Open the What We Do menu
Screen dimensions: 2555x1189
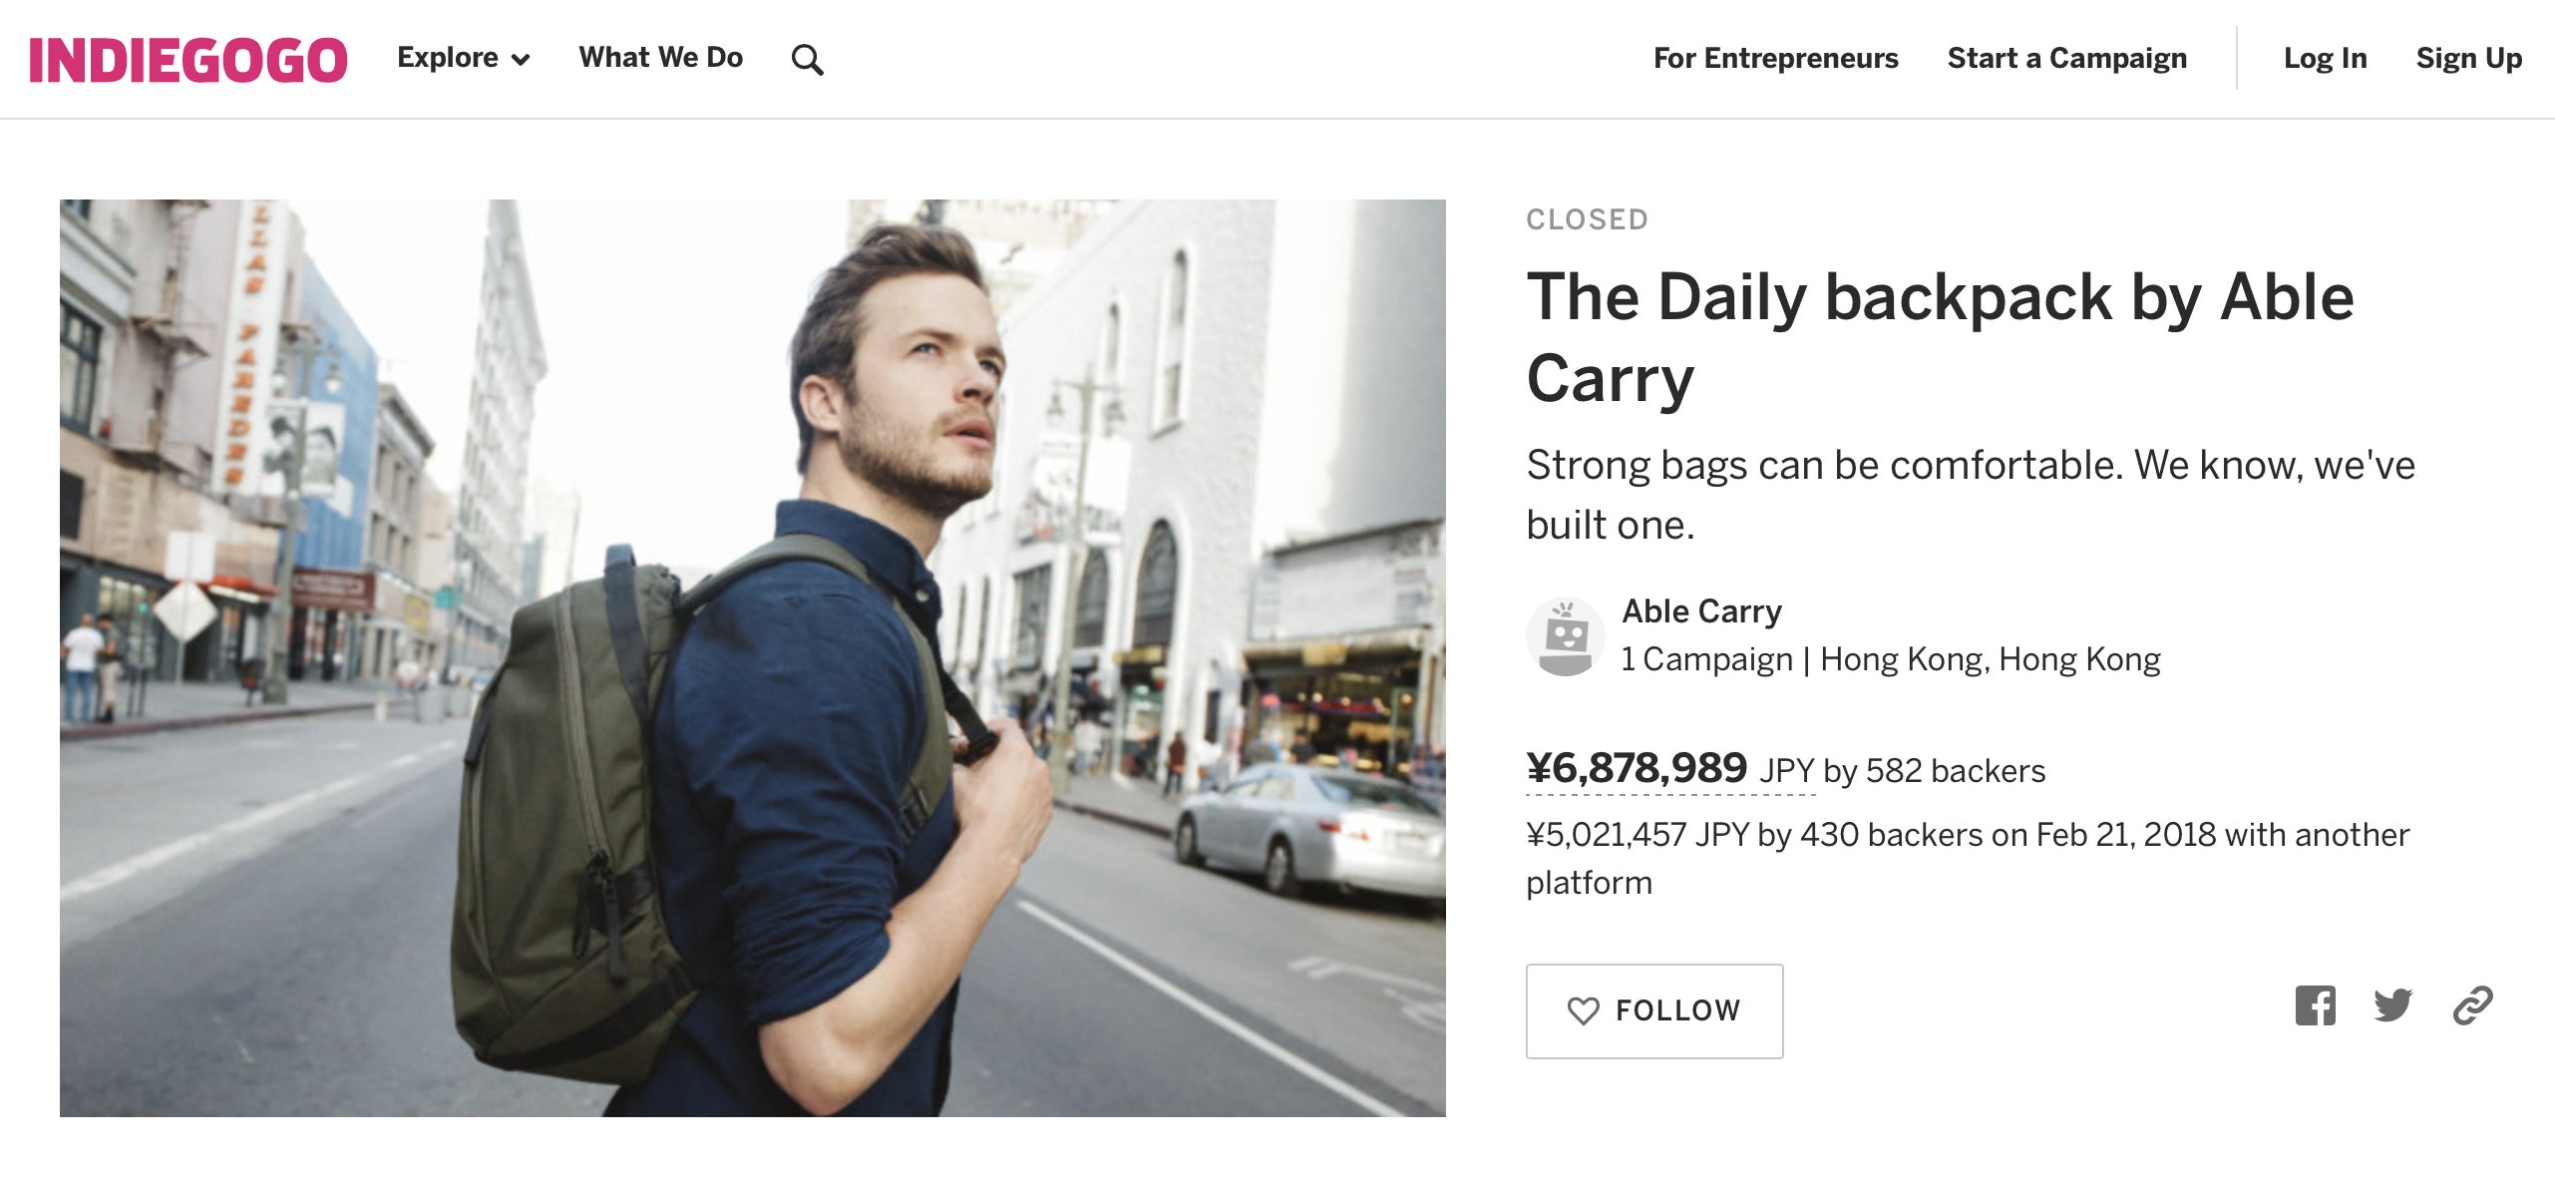coord(660,58)
